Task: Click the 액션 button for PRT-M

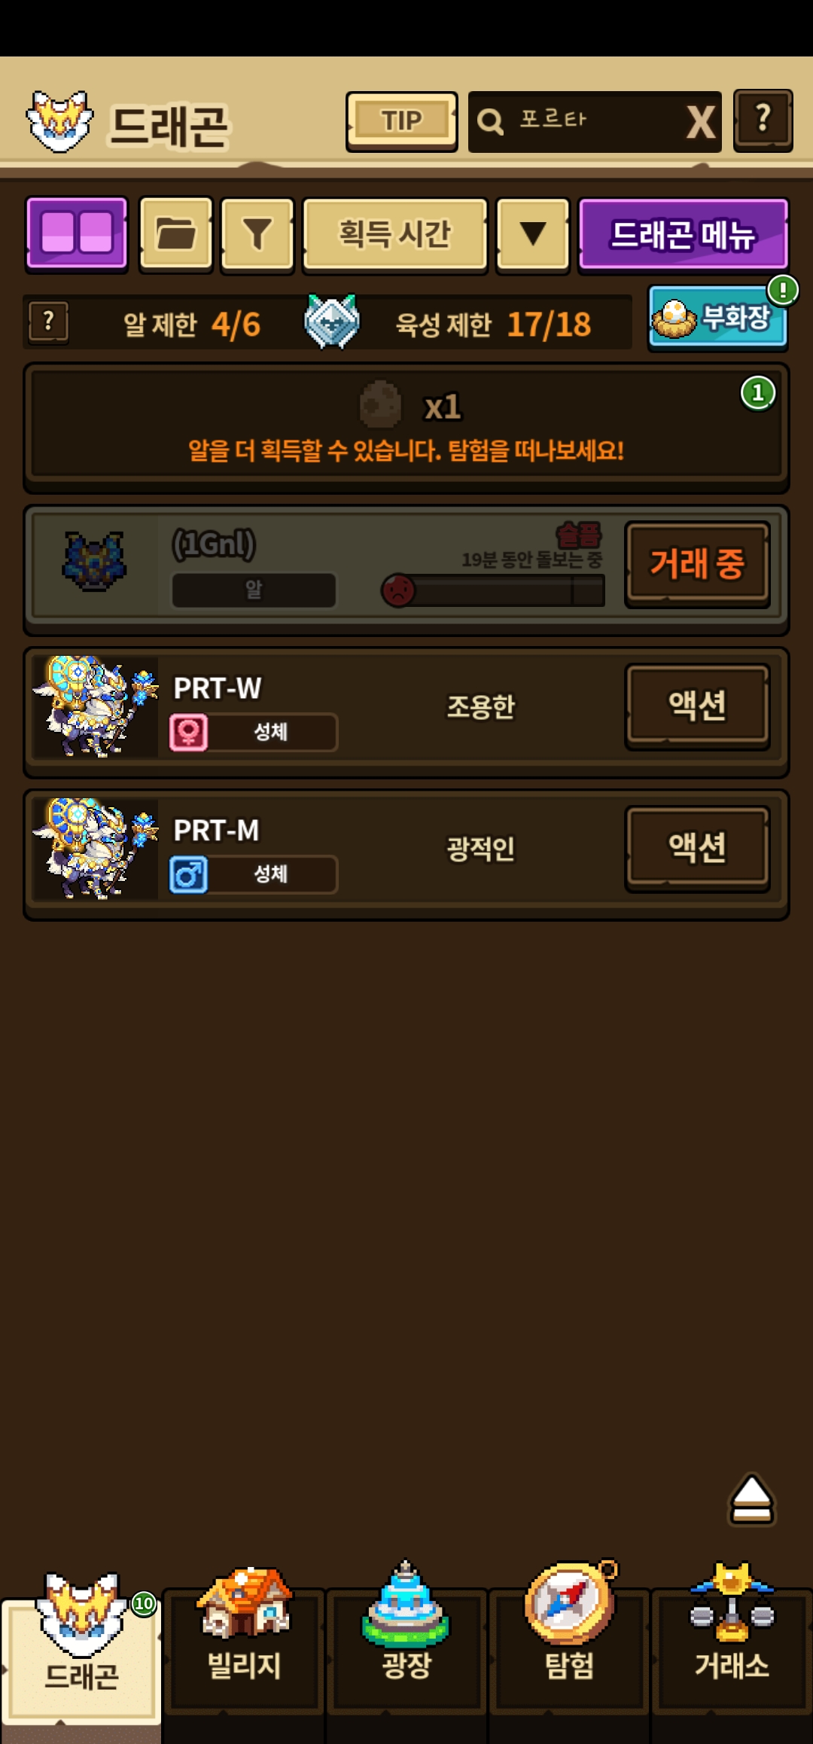Action: point(697,849)
